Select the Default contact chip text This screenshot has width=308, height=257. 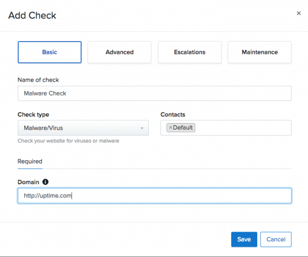coord(183,127)
